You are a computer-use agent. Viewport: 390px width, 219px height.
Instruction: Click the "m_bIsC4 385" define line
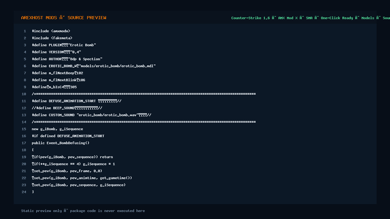coord(54,87)
